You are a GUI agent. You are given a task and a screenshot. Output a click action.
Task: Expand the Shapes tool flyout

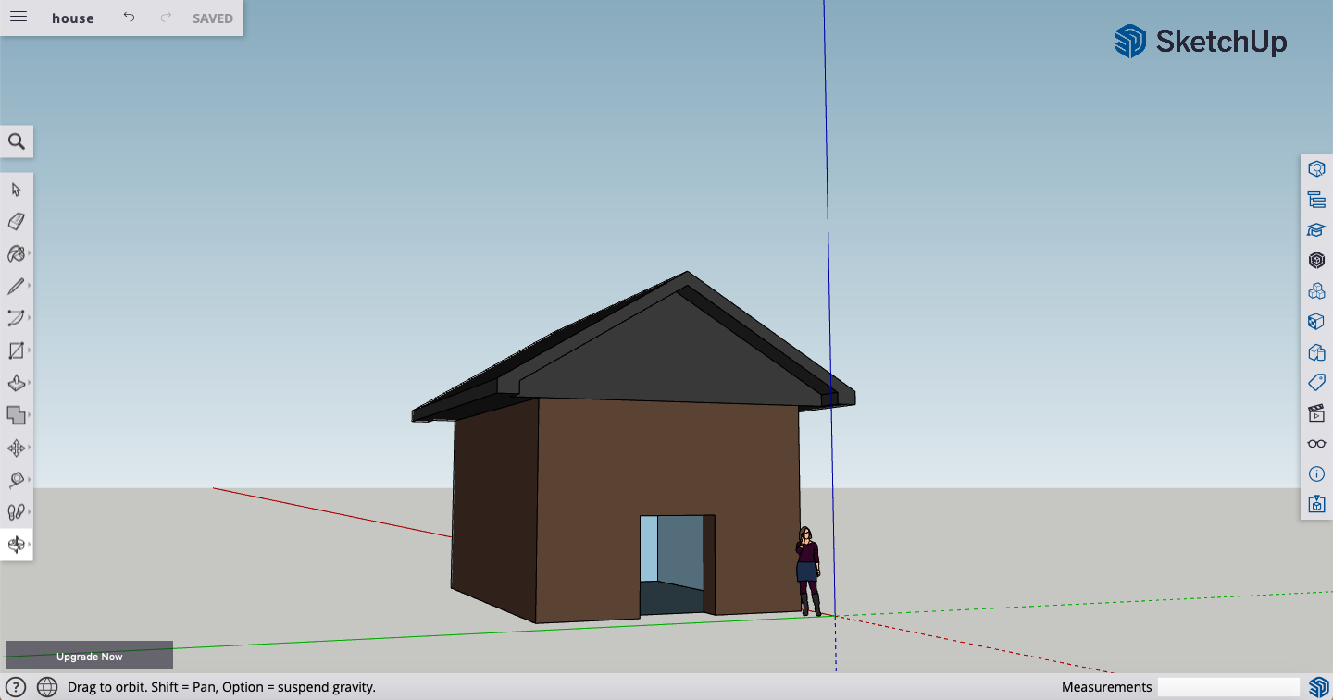(x=28, y=350)
